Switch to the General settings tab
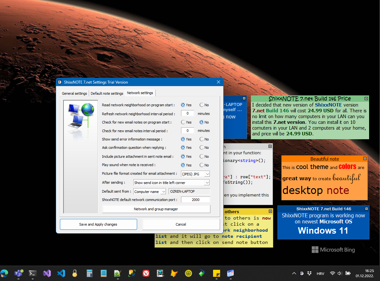This screenshot has width=380, height=281. pyautogui.click(x=74, y=93)
